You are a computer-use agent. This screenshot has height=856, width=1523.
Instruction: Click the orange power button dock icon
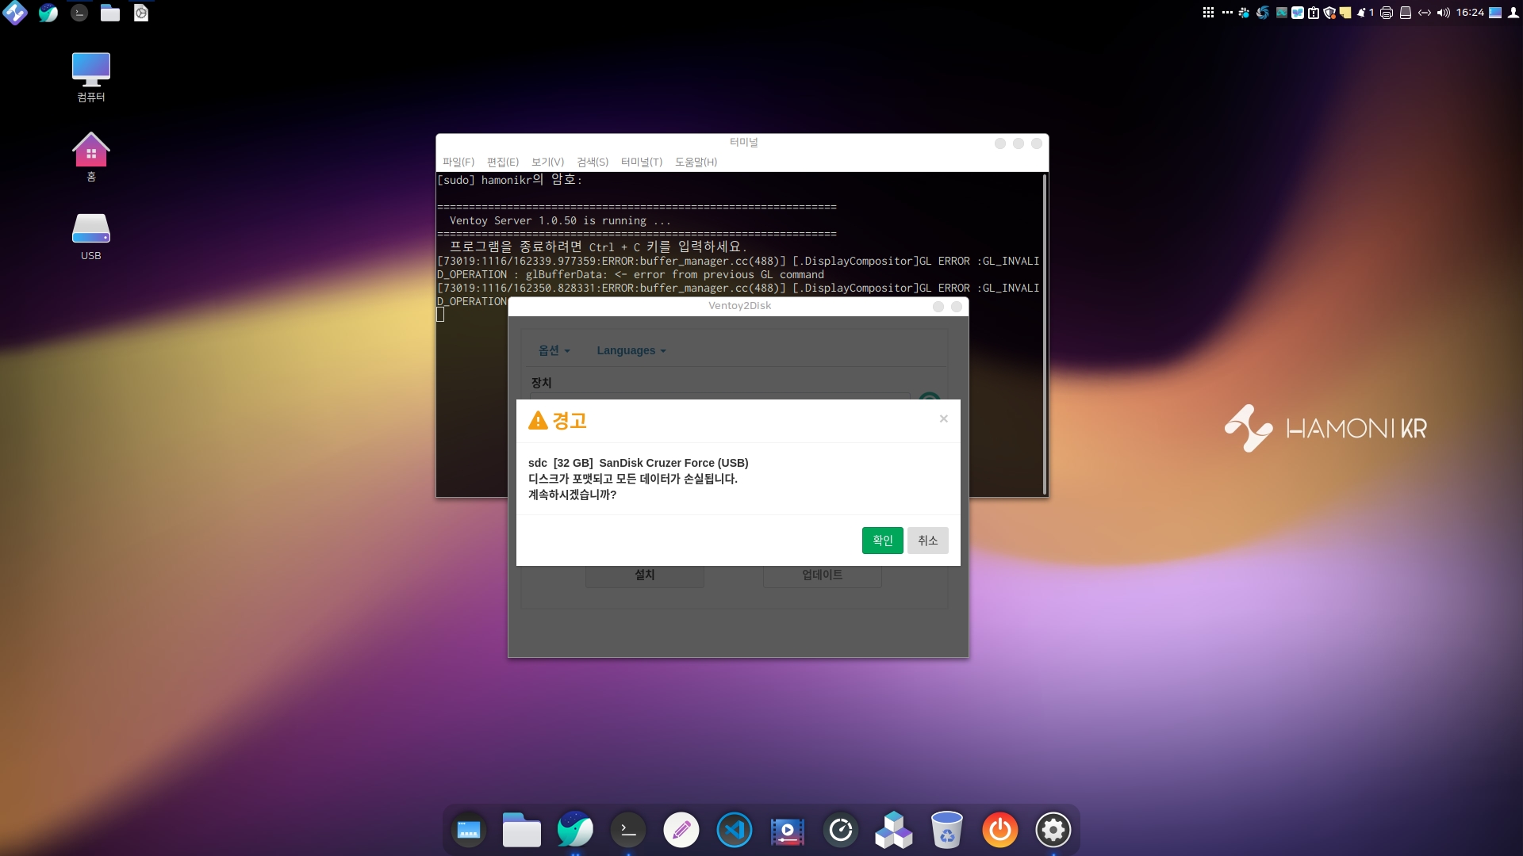999,830
